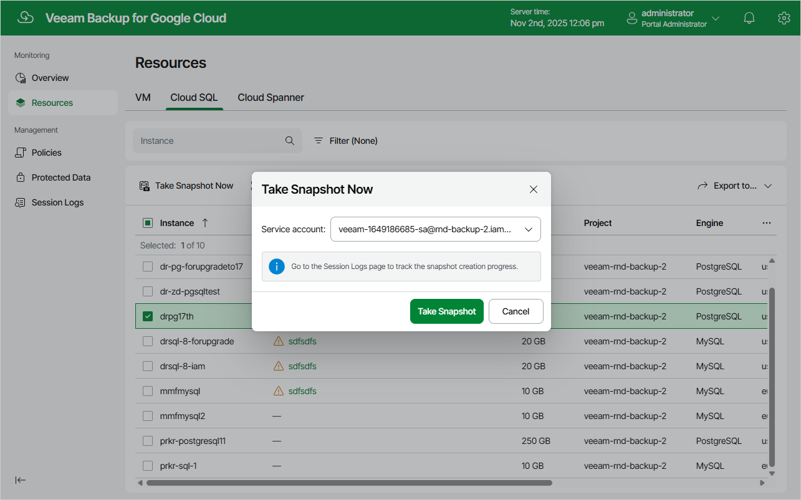Open sdfsdfs policy link in mmfmysql row
This screenshot has width=801, height=500.
[x=302, y=391]
